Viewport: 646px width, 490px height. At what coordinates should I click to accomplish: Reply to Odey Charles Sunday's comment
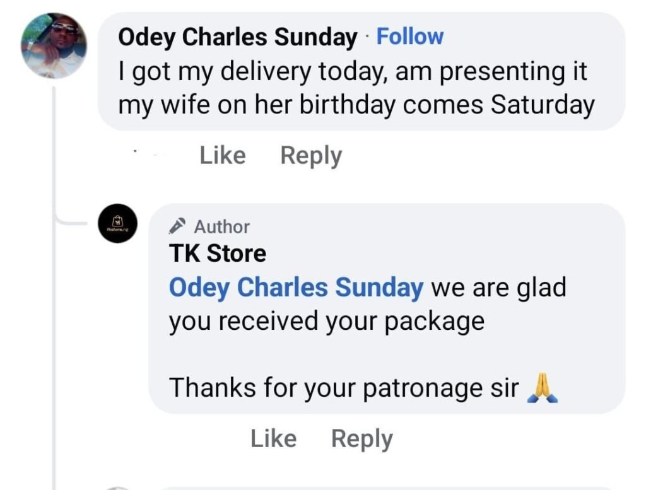(310, 155)
